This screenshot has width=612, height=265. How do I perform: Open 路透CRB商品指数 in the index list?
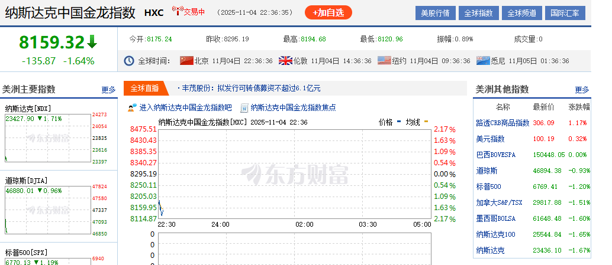[x=503, y=123]
